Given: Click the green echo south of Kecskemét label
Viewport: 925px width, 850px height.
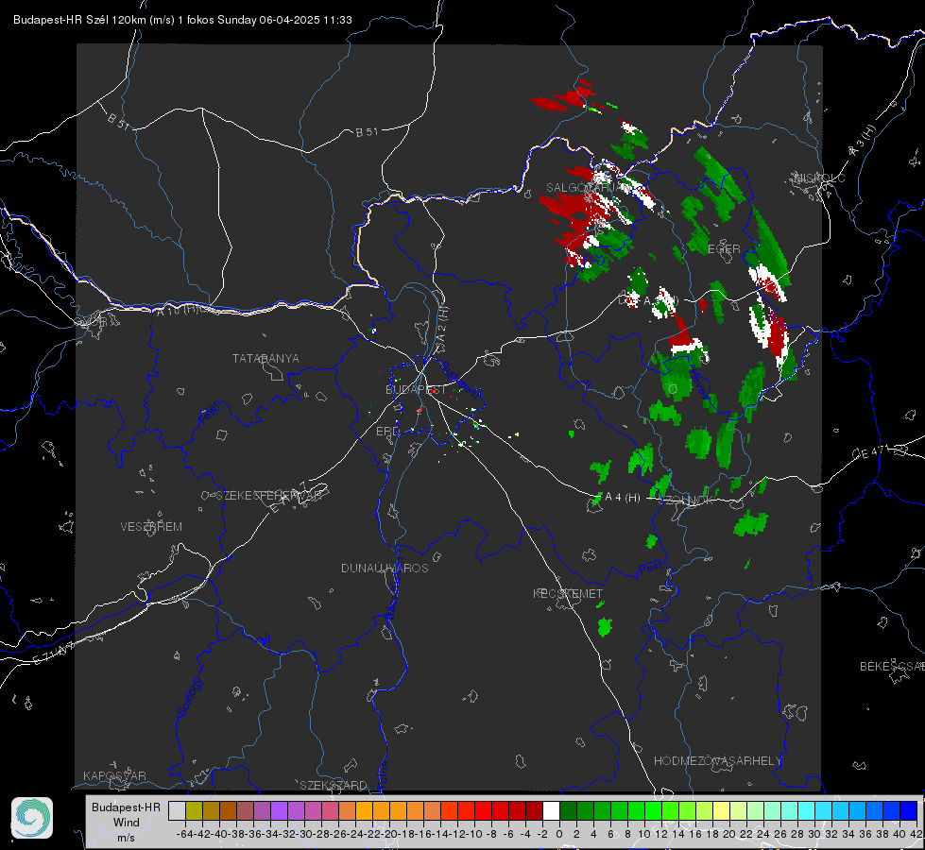Looking at the screenshot, I should click(x=606, y=626).
